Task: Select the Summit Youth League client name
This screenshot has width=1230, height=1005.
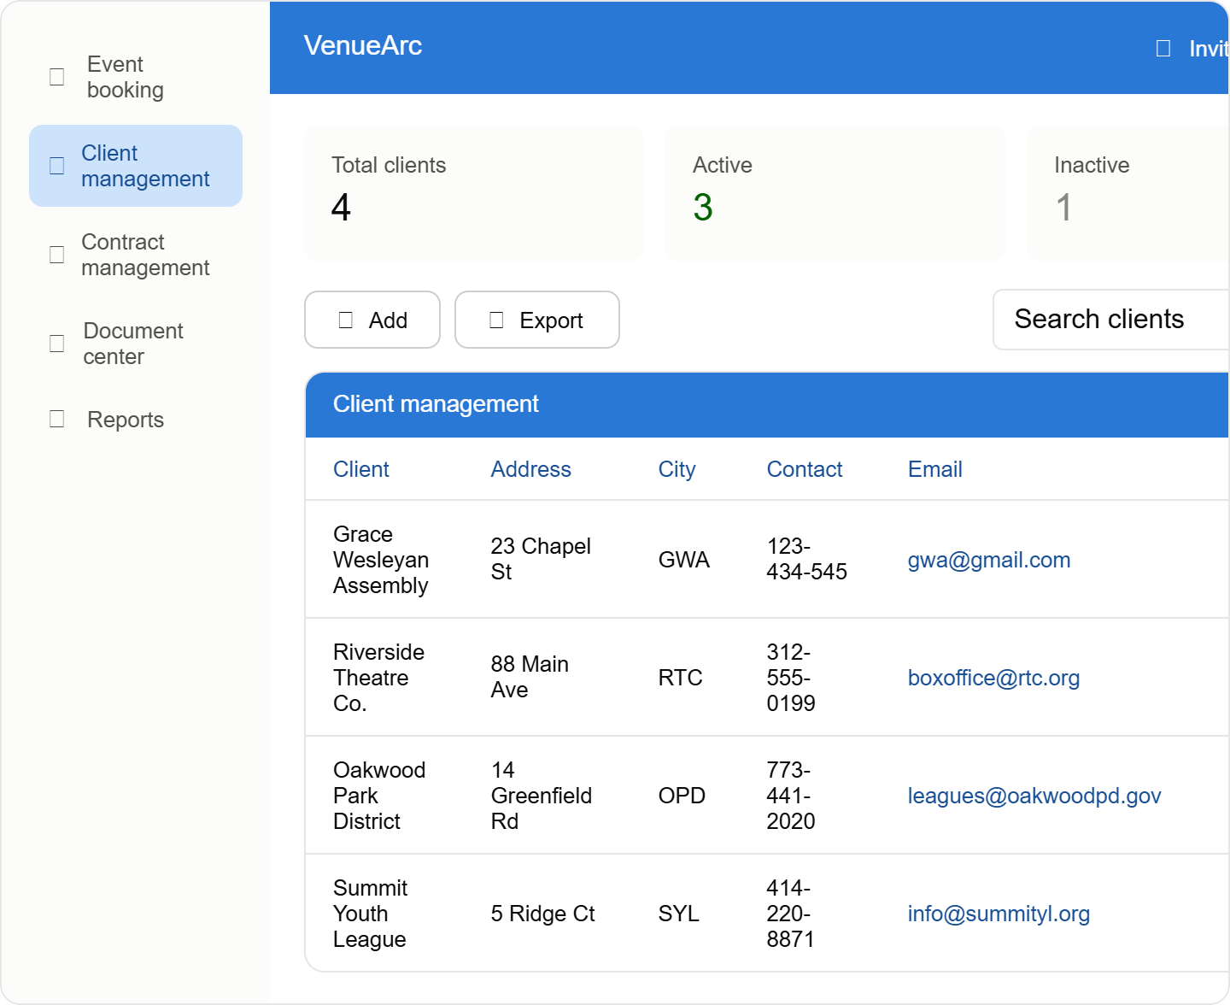Action: pyautogui.click(x=371, y=914)
